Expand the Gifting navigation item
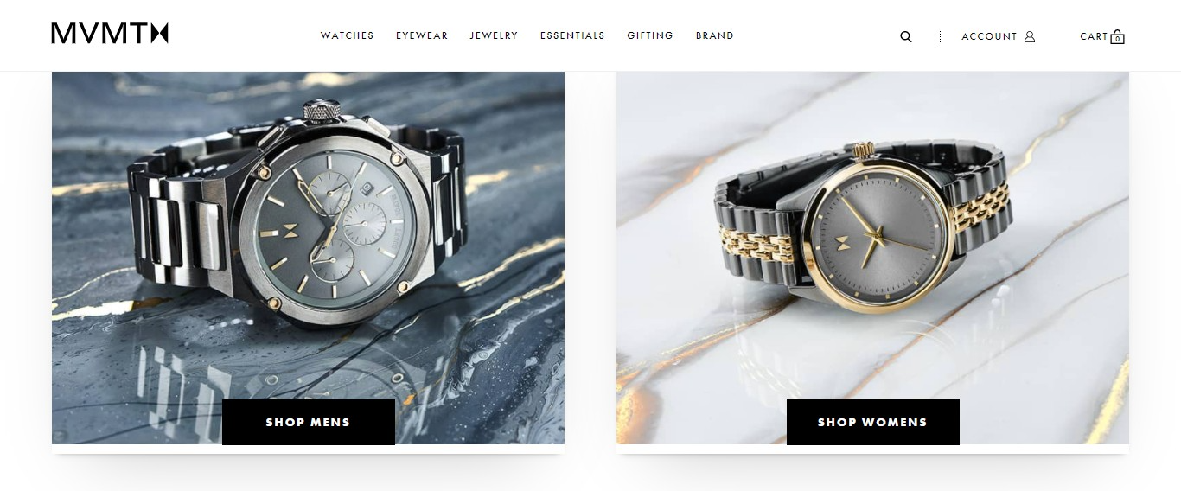1181x491 pixels. pos(650,35)
